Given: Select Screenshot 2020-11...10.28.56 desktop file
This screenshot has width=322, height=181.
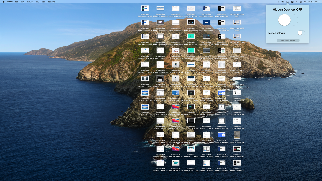Looking at the screenshot, I should (x=176, y=68).
